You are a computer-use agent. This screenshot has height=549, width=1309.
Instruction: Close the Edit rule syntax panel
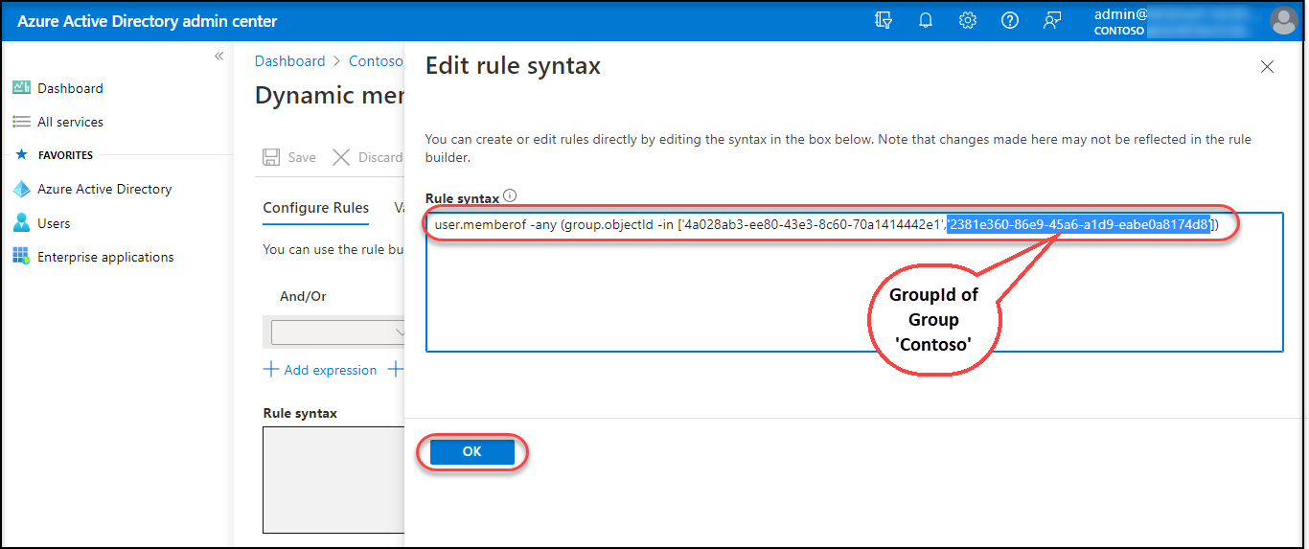click(x=1267, y=67)
